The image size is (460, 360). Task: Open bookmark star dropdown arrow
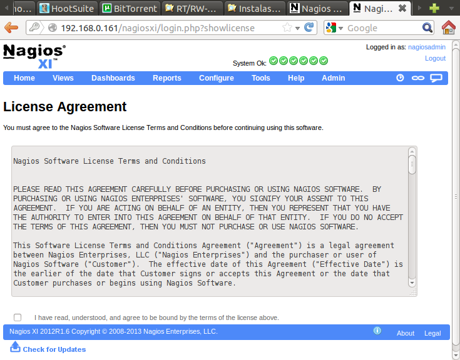(x=297, y=28)
